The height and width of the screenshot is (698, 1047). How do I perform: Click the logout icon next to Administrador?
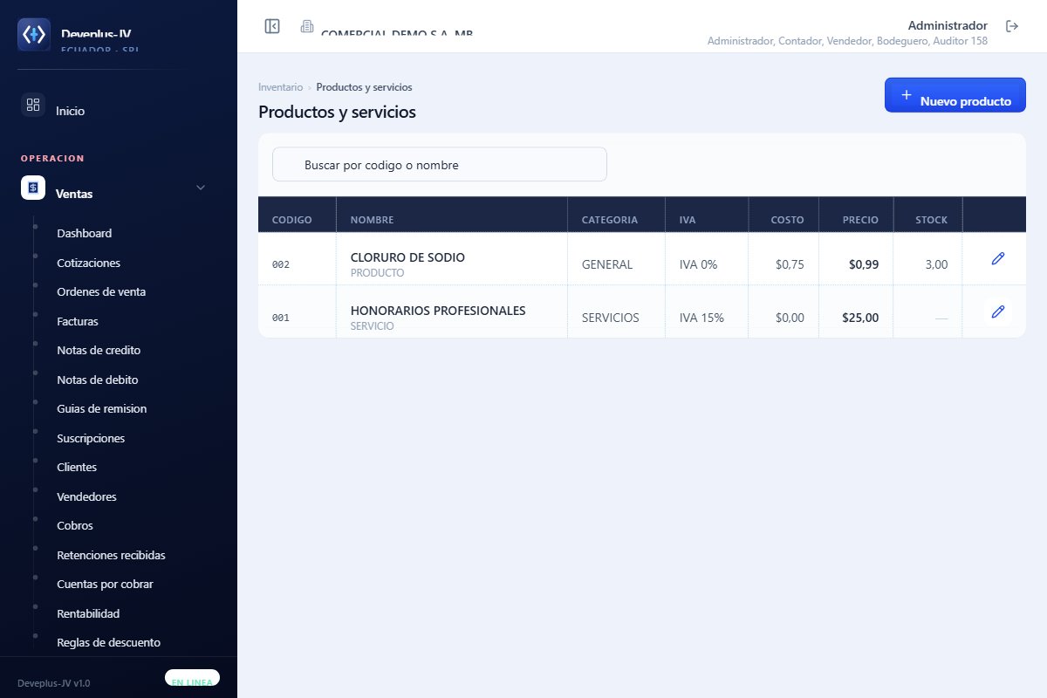point(1012,26)
